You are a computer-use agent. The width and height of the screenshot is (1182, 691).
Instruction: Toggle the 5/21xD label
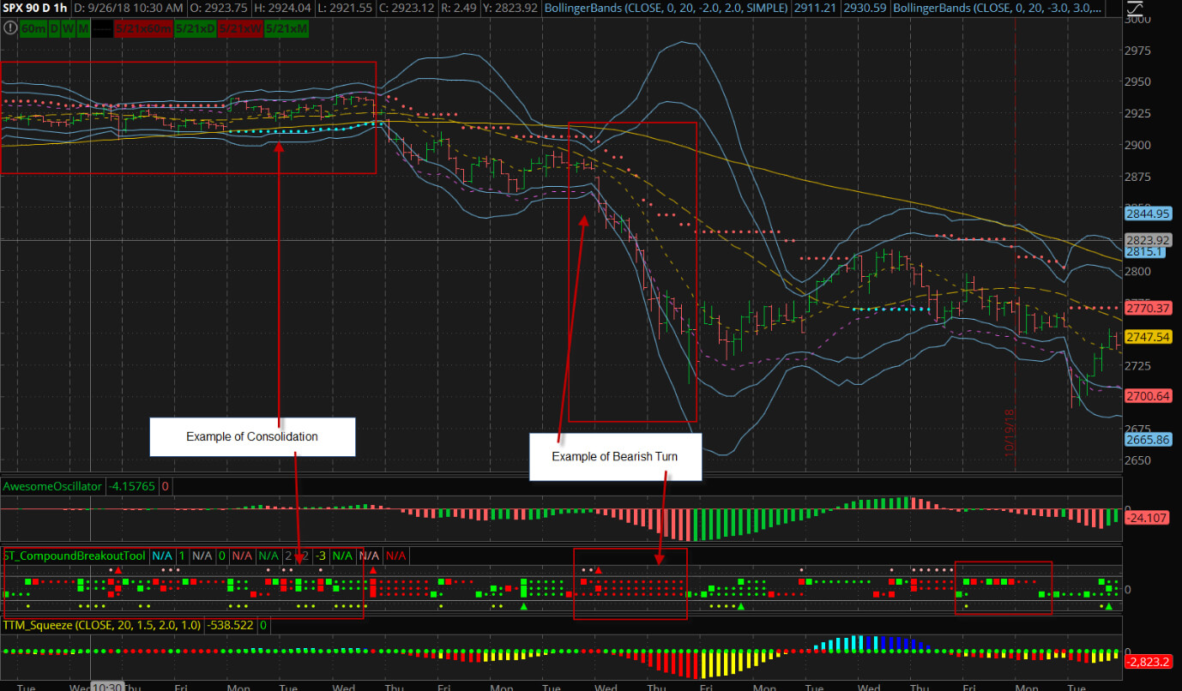click(193, 28)
